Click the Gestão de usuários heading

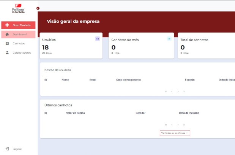(x=58, y=70)
